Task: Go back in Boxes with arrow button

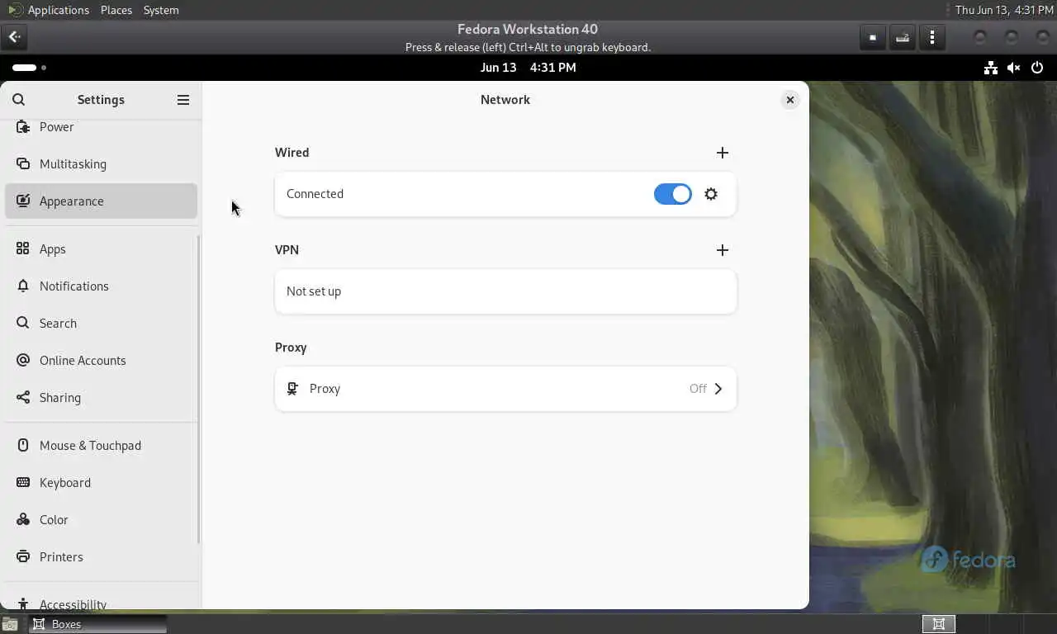Action: click(x=15, y=37)
